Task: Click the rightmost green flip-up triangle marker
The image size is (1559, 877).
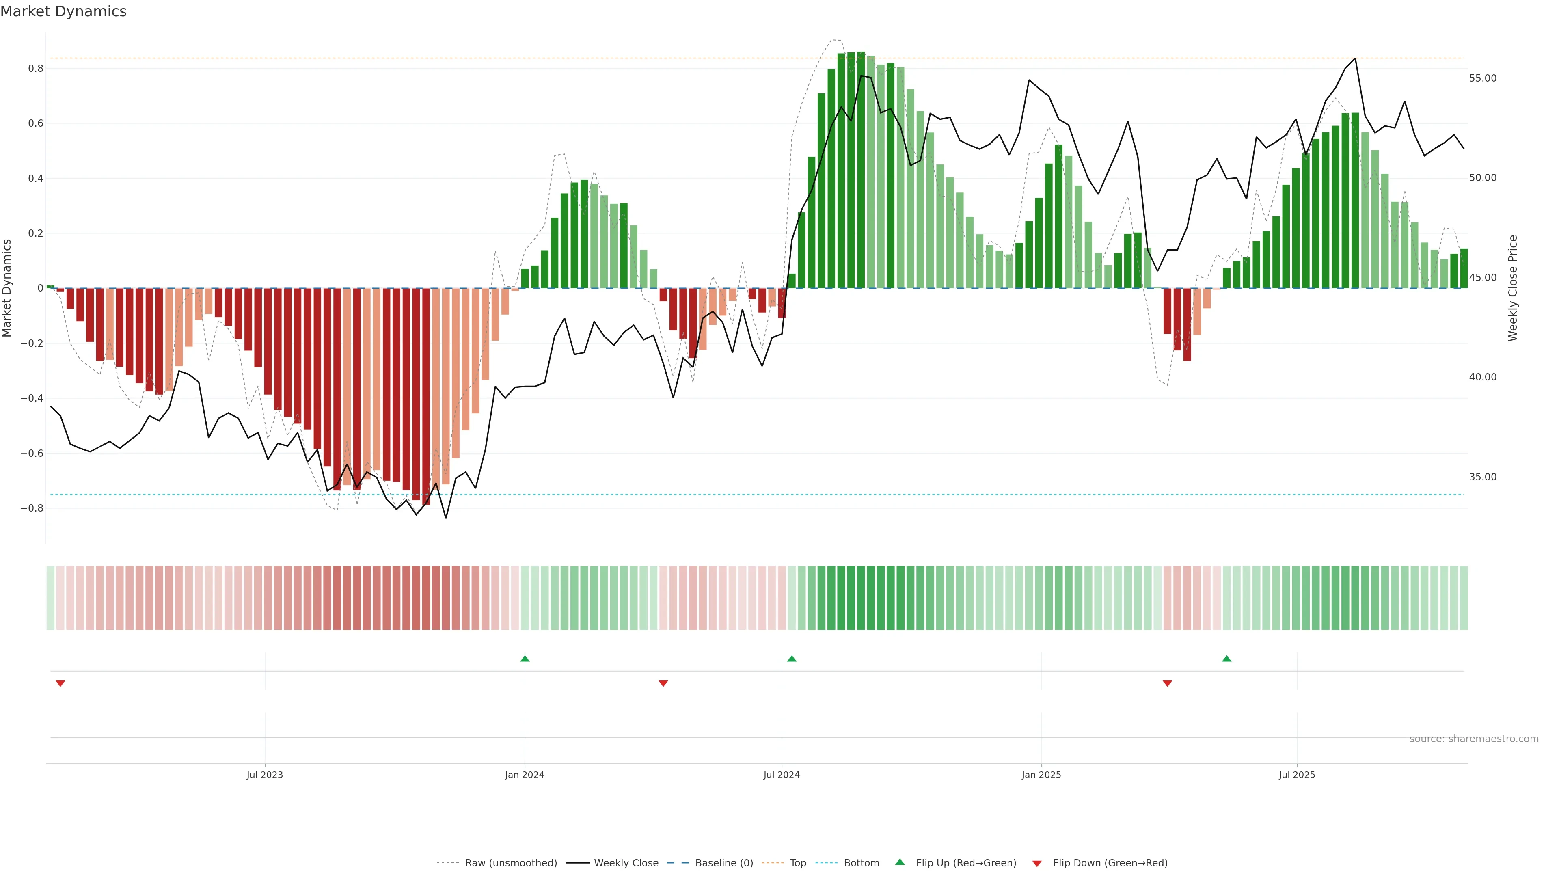Action: tap(1226, 659)
